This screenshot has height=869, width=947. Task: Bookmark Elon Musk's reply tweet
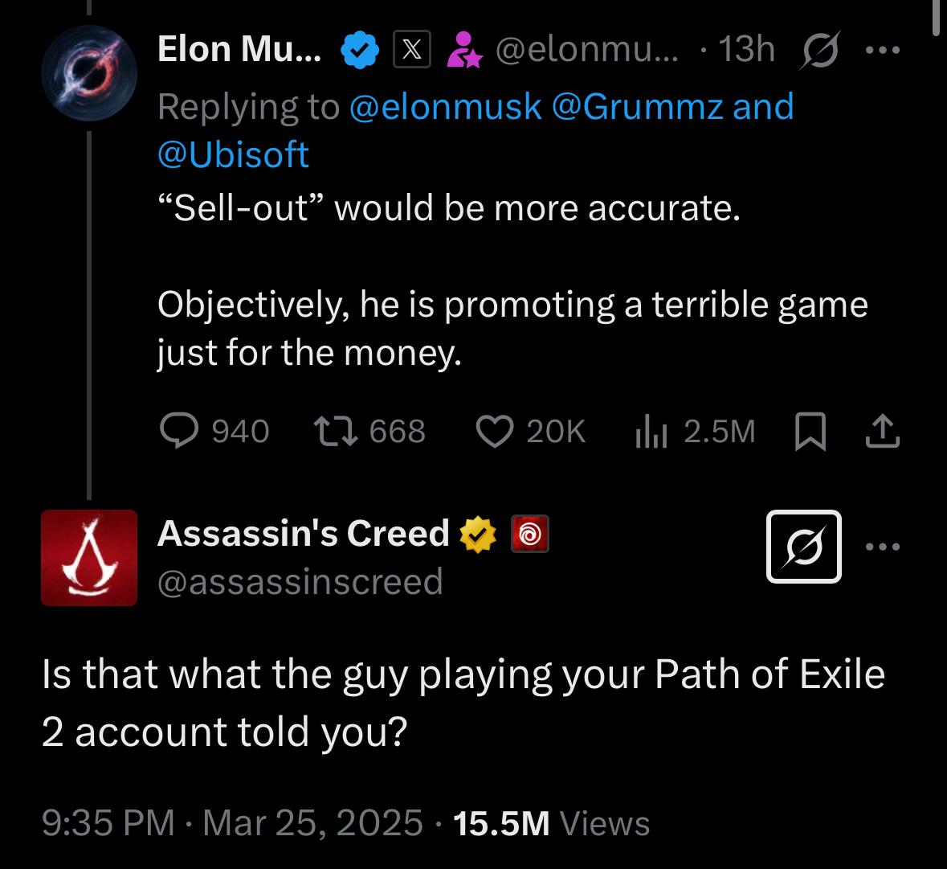810,432
